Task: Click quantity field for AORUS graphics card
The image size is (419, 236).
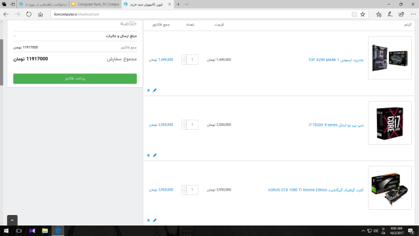Action: tap(192, 189)
